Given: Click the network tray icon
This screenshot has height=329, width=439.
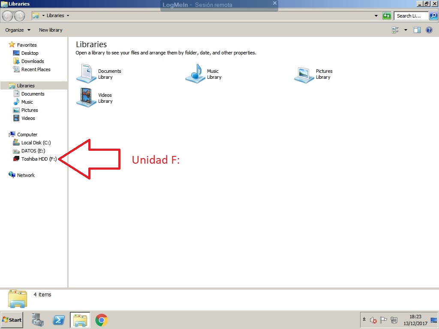Looking at the screenshot, I should [394, 320].
